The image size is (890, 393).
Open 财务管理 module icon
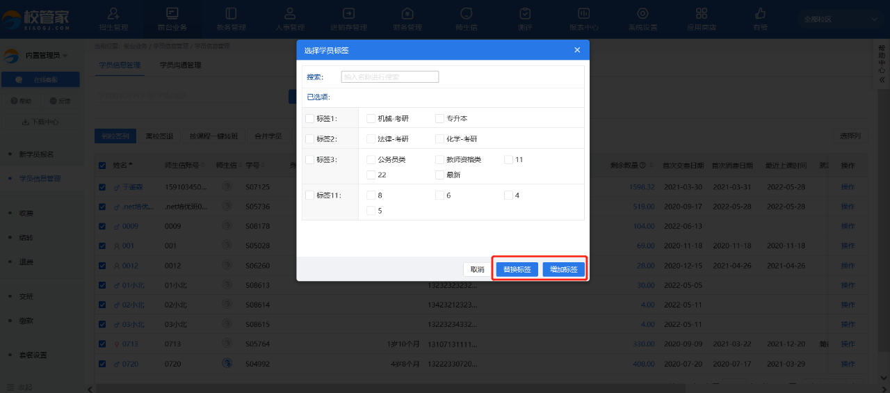(407, 14)
